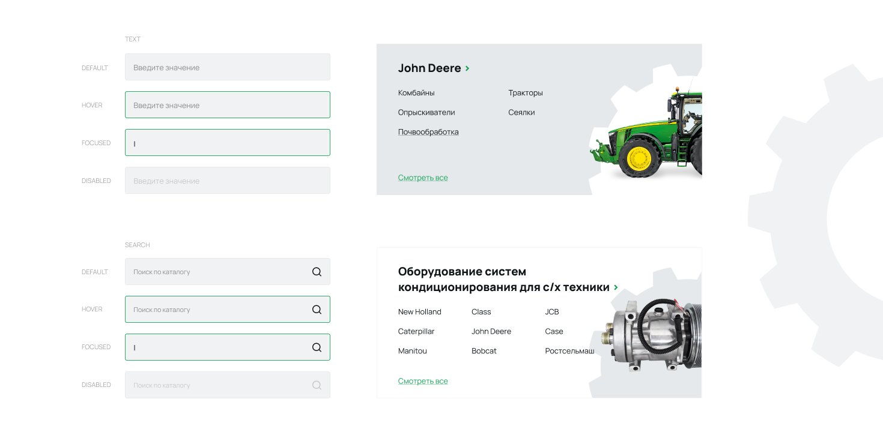This screenshot has width=883, height=432.
Task: Click the default 'Поиск по каталогу' search field
Action: pos(228,272)
